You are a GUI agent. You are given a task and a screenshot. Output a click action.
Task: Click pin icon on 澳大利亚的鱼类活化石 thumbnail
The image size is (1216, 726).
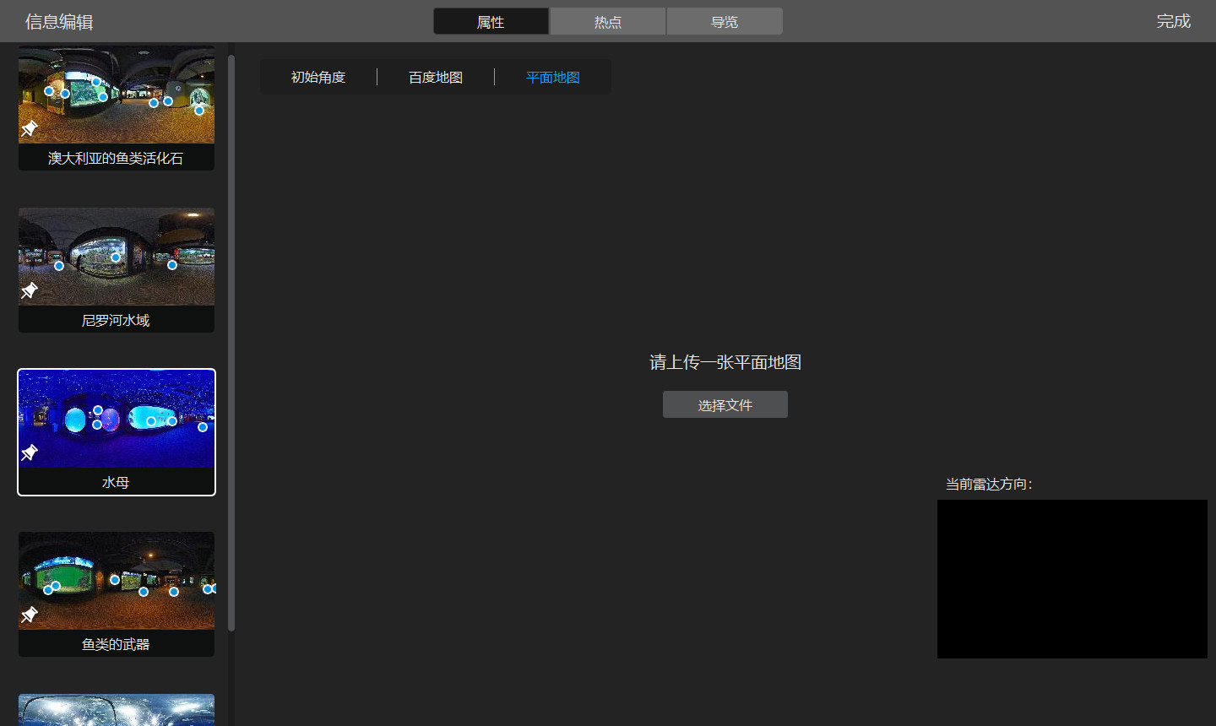point(30,128)
